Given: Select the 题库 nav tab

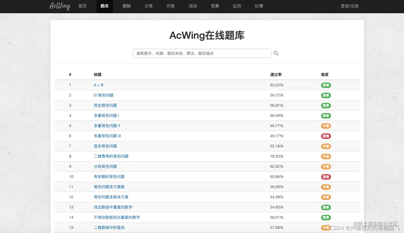Looking at the screenshot, I should 105,6.
